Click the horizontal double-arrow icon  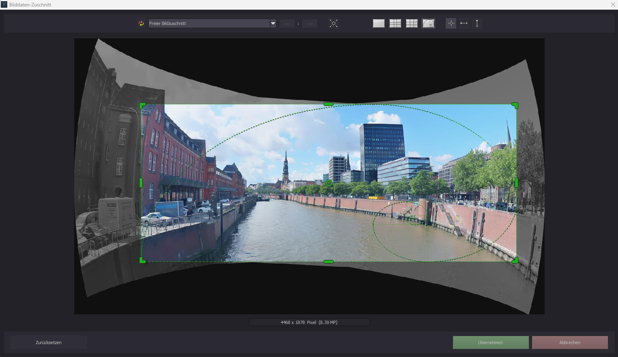[464, 23]
